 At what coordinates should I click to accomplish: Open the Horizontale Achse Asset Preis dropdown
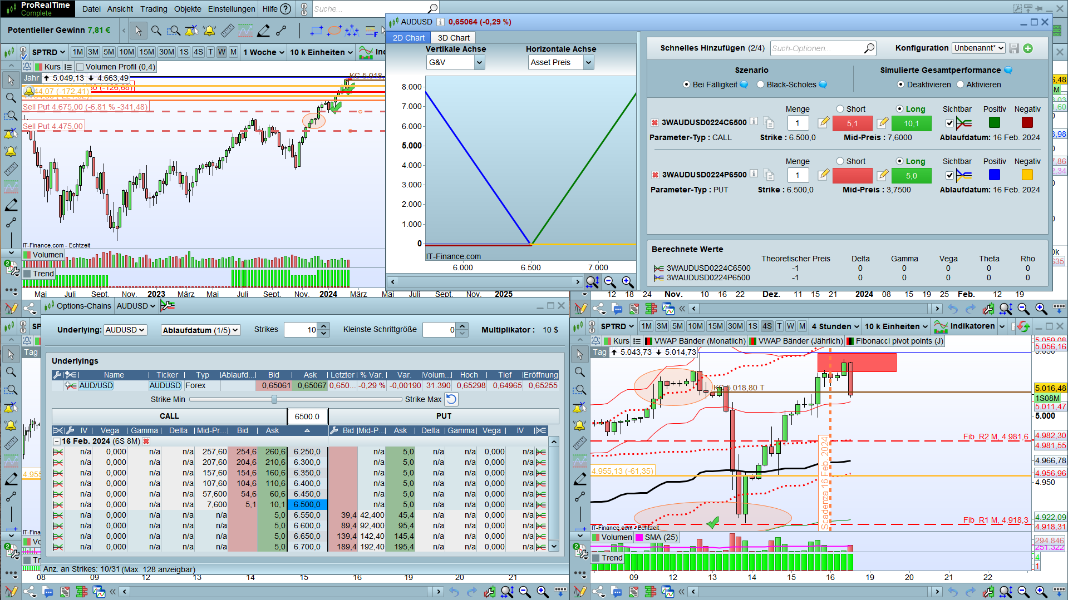pyautogui.click(x=561, y=62)
